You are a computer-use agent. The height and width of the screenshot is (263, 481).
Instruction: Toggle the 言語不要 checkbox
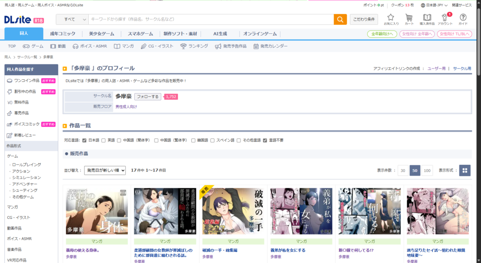[x=265, y=140]
